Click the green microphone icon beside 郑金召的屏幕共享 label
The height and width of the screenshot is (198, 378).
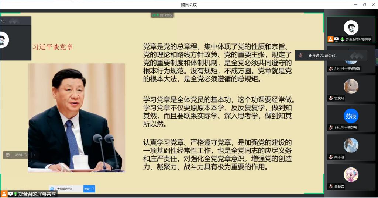(16, 194)
